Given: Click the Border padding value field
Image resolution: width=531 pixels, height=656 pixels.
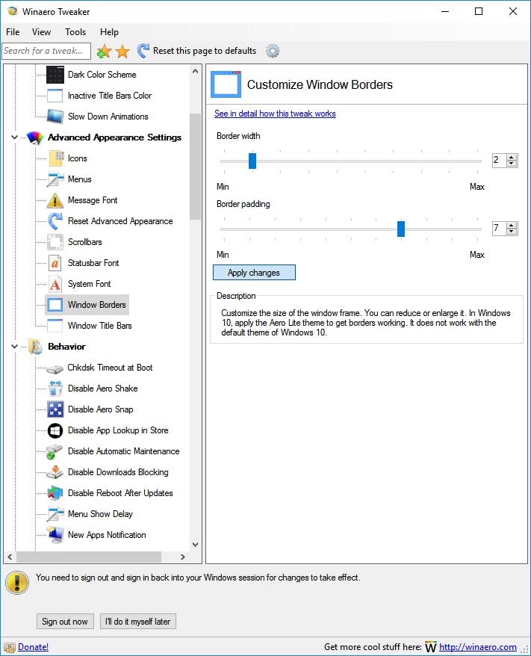Looking at the screenshot, I should (499, 229).
